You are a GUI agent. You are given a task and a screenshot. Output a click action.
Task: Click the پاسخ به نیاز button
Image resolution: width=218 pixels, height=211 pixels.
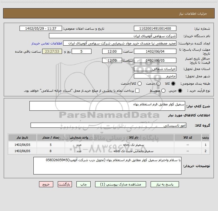pos(164,184)
